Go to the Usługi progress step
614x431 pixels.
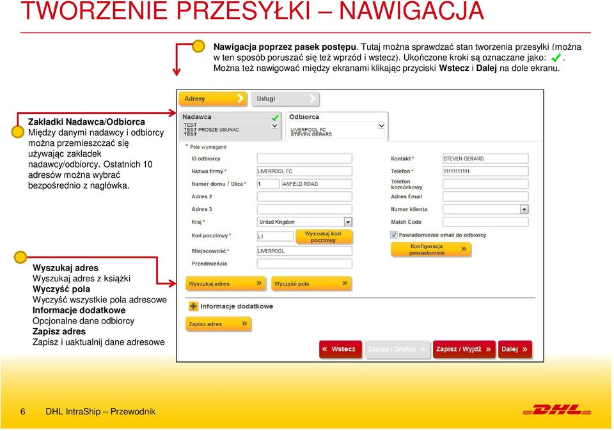coord(285,99)
